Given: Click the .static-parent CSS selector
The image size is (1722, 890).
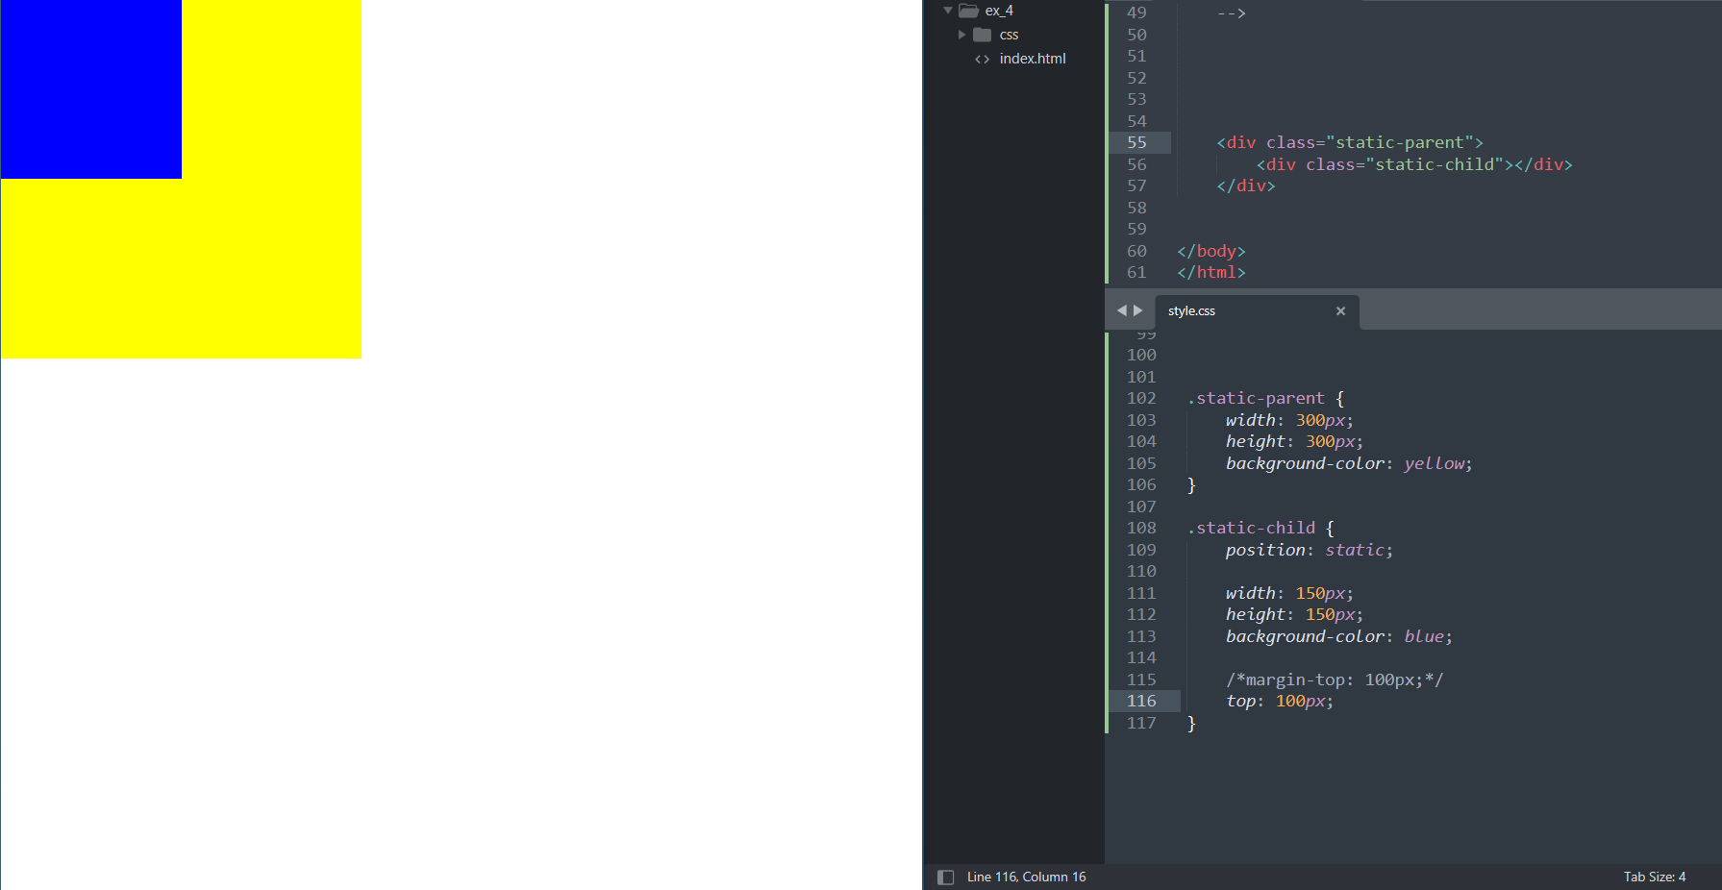Looking at the screenshot, I should tap(1256, 398).
